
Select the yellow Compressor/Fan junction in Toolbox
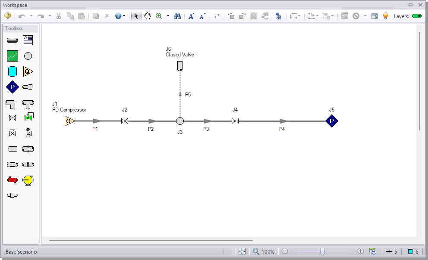[28, 180]
